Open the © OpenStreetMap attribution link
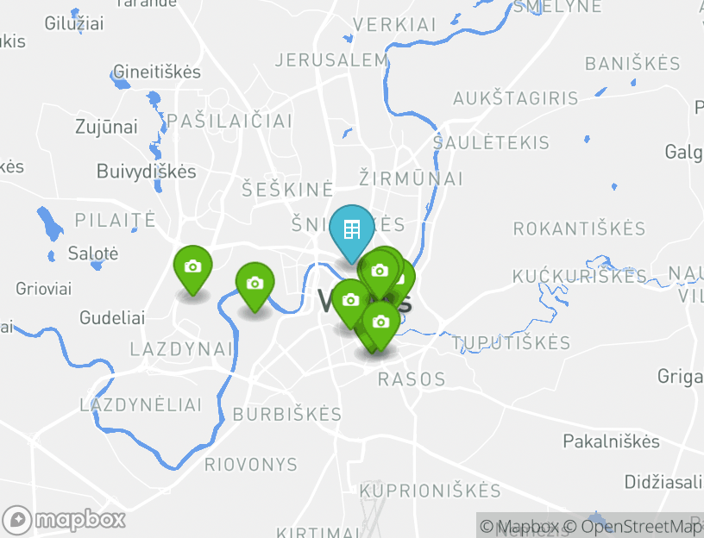The width and height of the screenshot is (704, 538). coord(629,526)
